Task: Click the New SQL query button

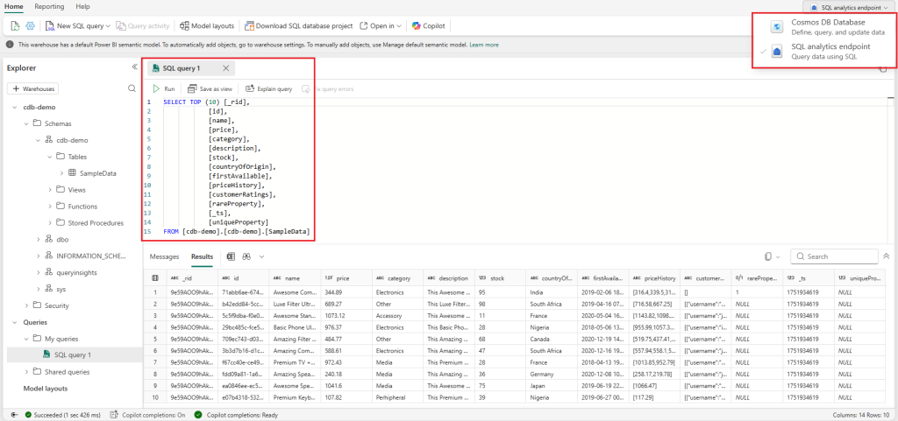Action: pos(74,25)
